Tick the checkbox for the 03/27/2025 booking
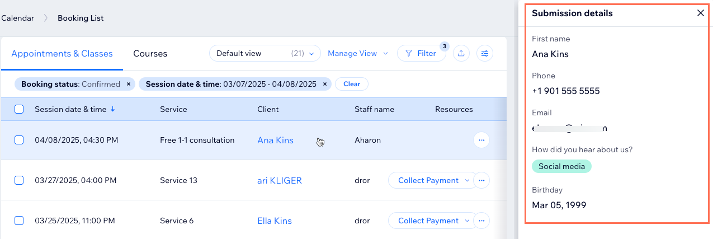The height and width of the screenshot is (239, 713). [19, 180]
